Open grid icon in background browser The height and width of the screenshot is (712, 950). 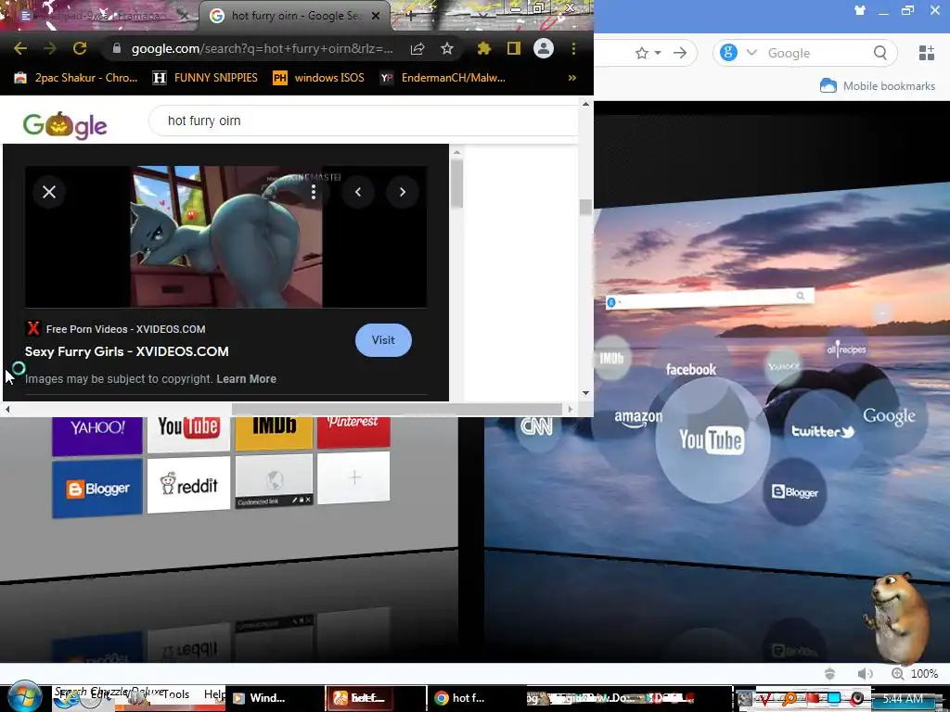[927, 53]
